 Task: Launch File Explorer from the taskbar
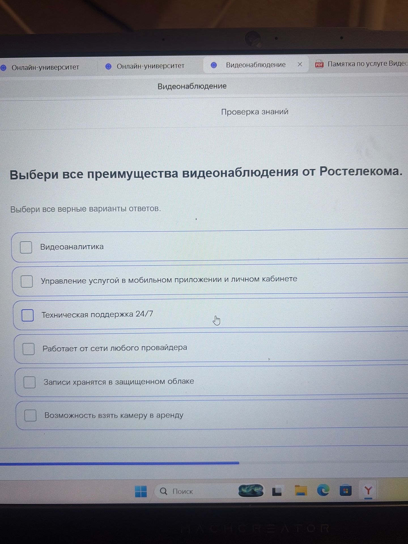coord(300,490)
